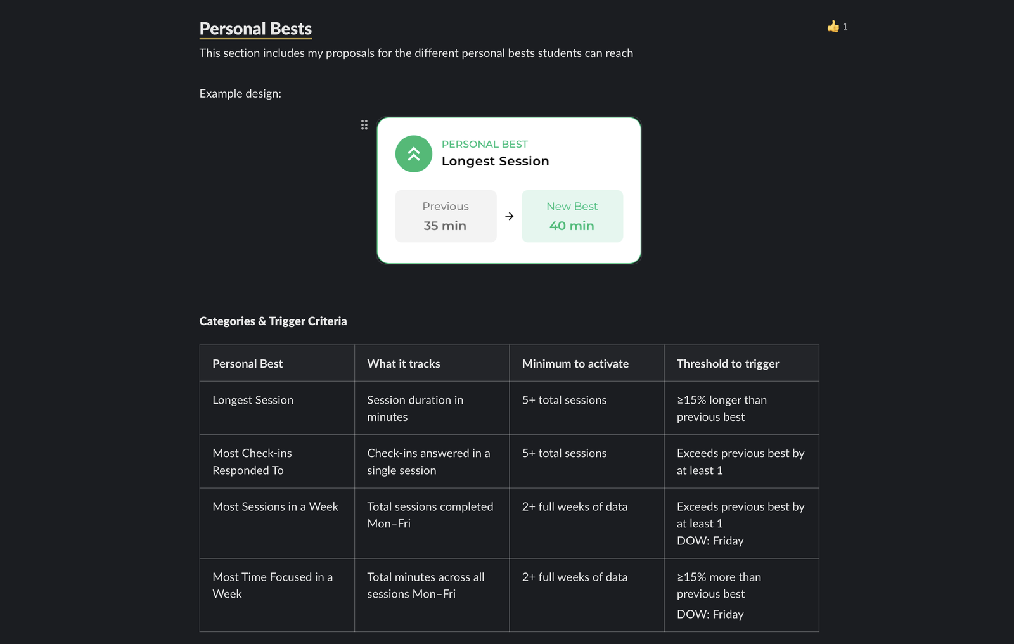Screen dimensions: 1014x644
Task: Click the Categories & Trigger Criteria heading
Action: coord(273,321)
